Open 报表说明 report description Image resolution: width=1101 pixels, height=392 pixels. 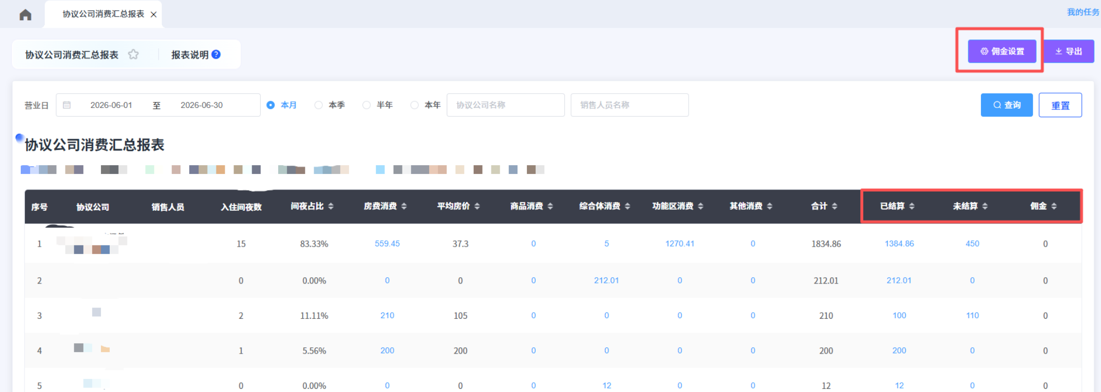(x=190, y=55)
